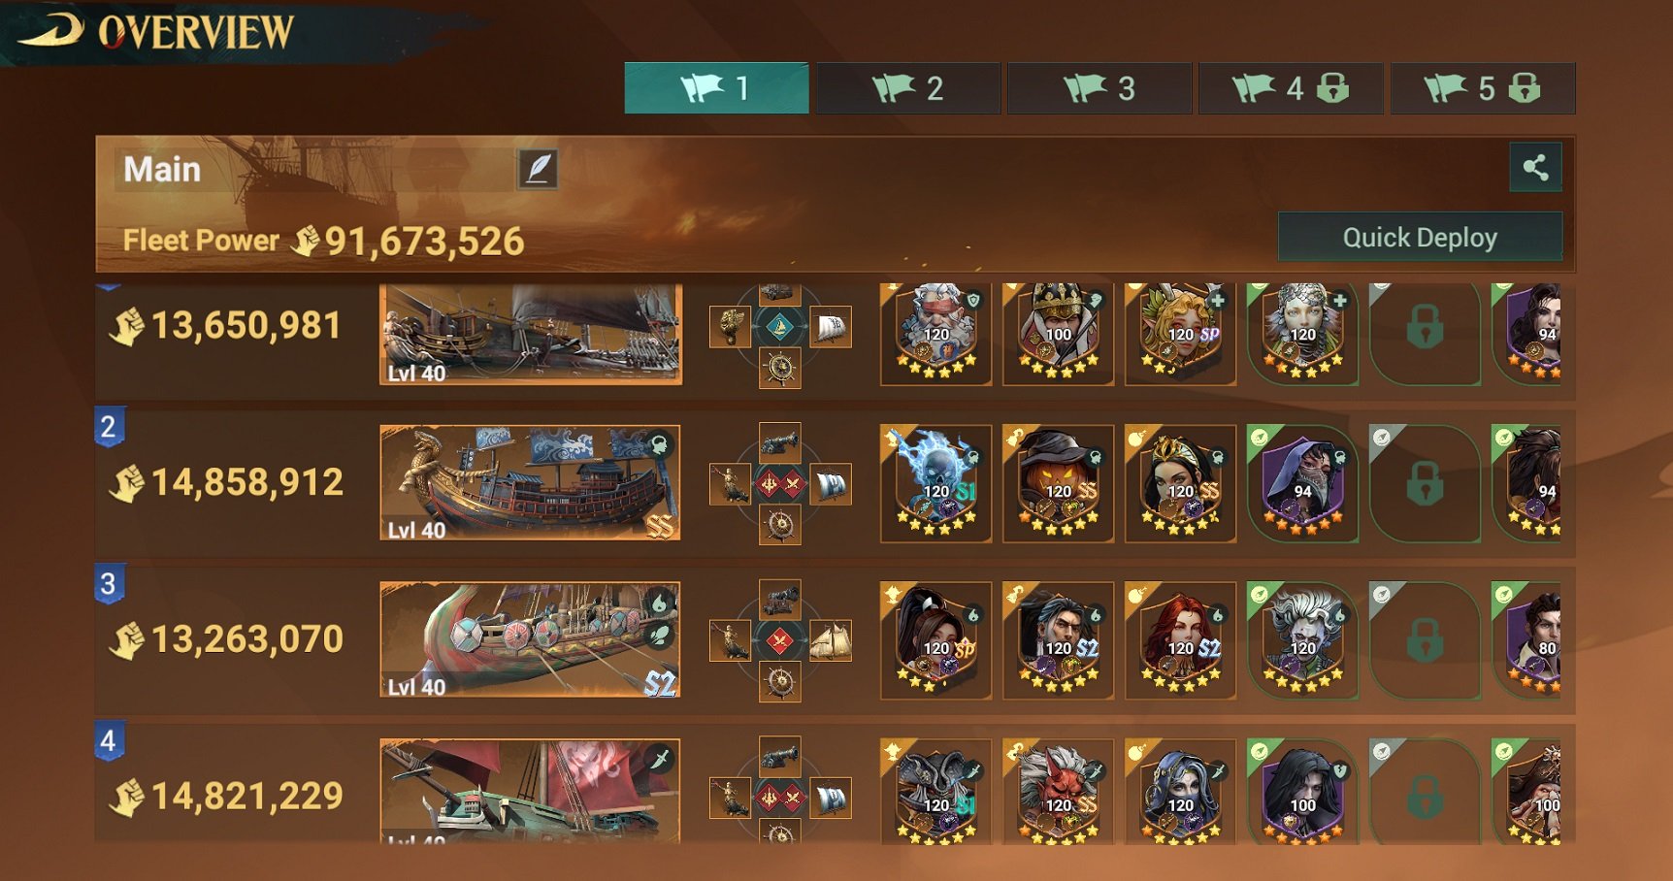
Task: Switch to fleet flag tab 3
Action: click(x=1099, y=88)
